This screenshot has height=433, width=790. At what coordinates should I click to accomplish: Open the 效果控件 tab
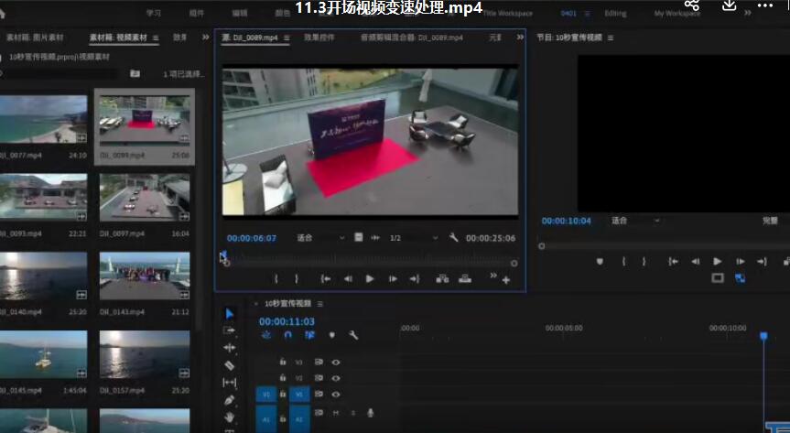pos(319,38)
